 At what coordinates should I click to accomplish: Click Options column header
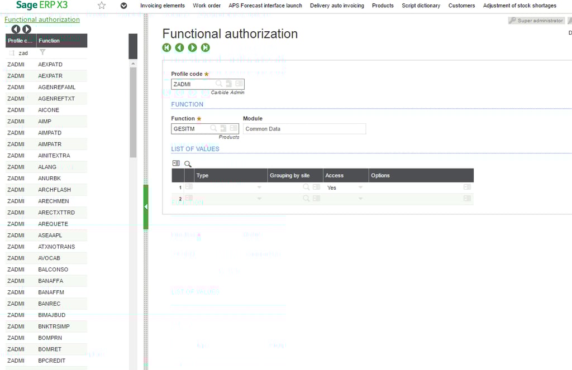421,175
